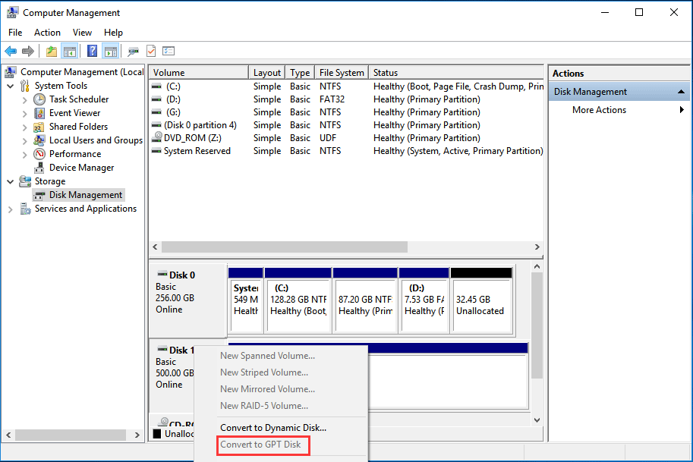The height and width of the screenshot is (462, 693).
Task: Choose Convert to Dynamic Disk... from context menu
Action: [273, 428]
